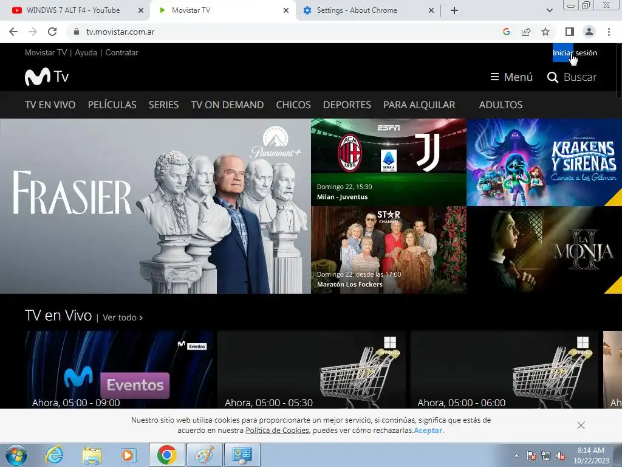The width and height of the screenshot is (622, 467).
Task: Show hidden tray icons arrow
Action: pyautogui.click(x=516, y=455)
